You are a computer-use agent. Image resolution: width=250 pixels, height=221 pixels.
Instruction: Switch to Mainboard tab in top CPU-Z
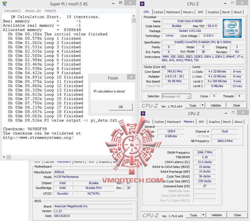tap(173, 12)
